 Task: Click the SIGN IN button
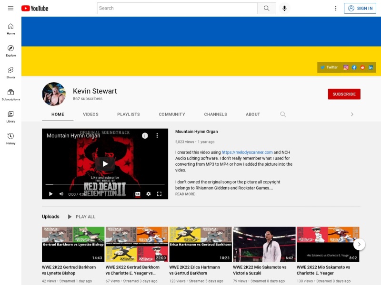(360, 8)
